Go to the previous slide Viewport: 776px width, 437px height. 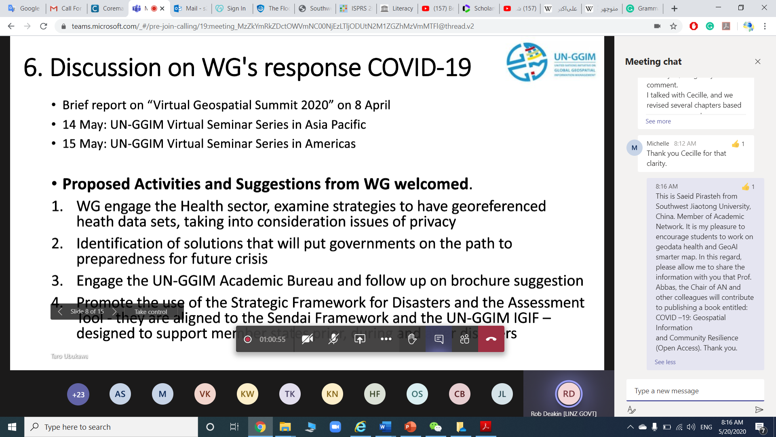(60, 312)
